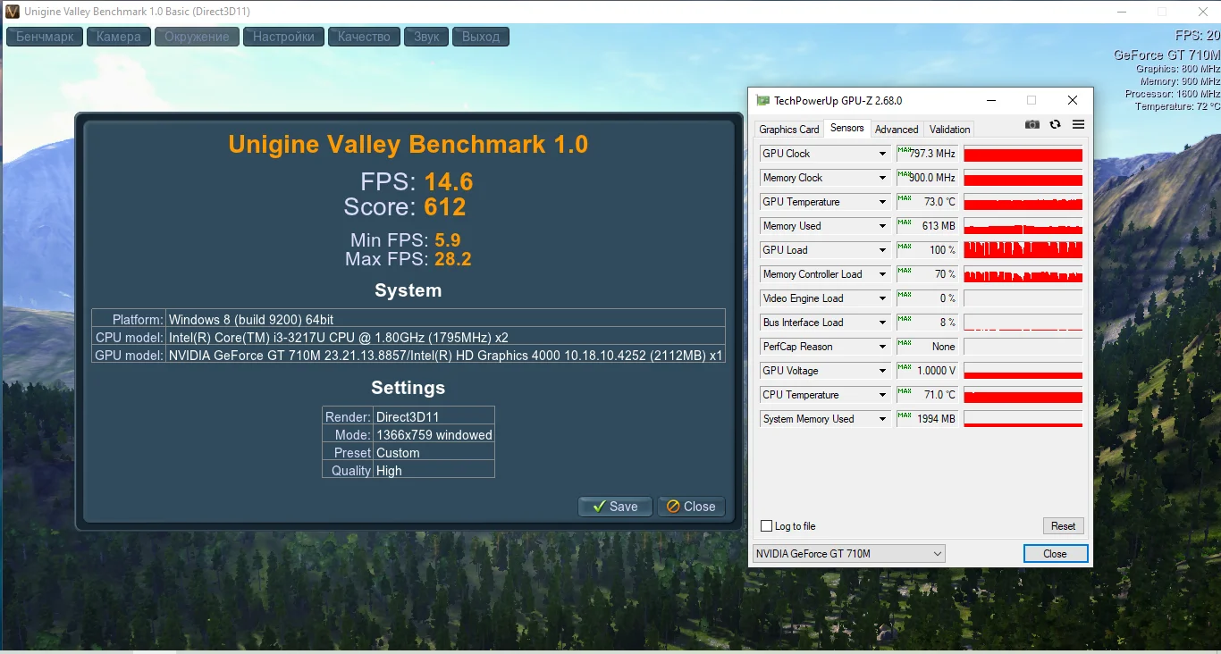Open the Настройки menu

[283, 37]
